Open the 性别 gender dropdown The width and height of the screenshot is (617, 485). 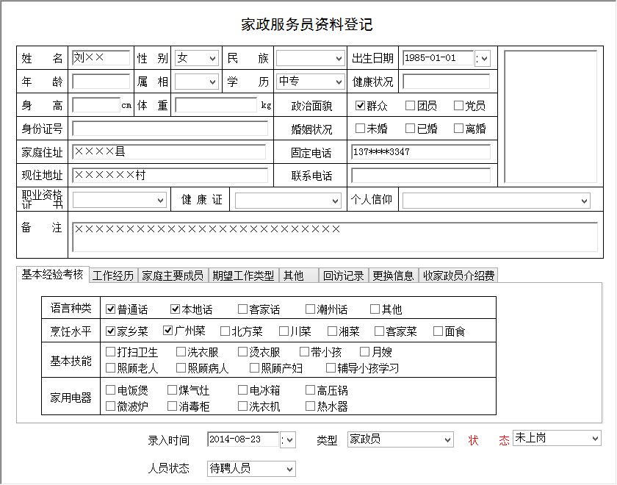tap(212, 59)
